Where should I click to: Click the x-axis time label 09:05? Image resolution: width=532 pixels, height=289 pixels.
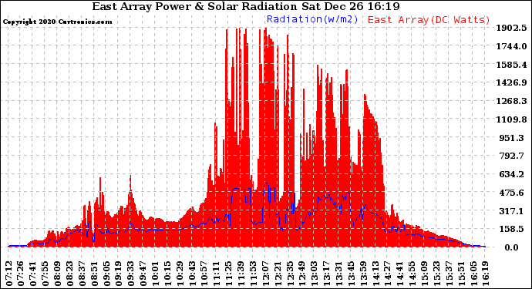(106, 274)
